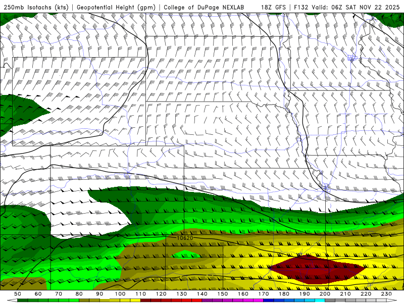Click the '18Z GFS' model run label
The width and height of the screenshot is (404, 303).
pos(273,7)
